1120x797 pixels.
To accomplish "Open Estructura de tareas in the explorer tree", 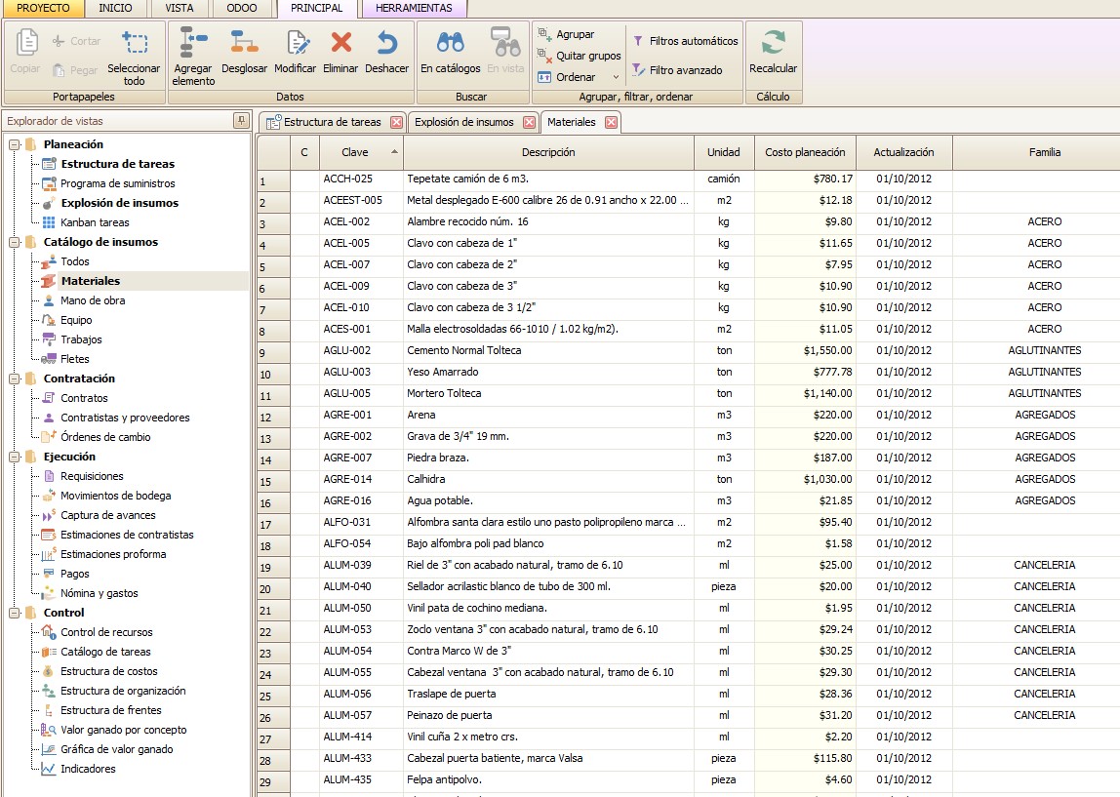I will pyautogui.click(x=118, y=164).
